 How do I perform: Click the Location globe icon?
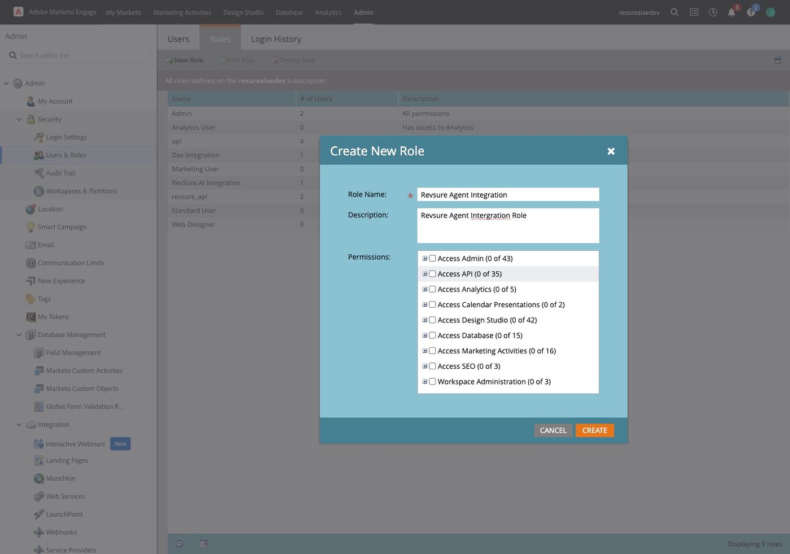[30, 209]
